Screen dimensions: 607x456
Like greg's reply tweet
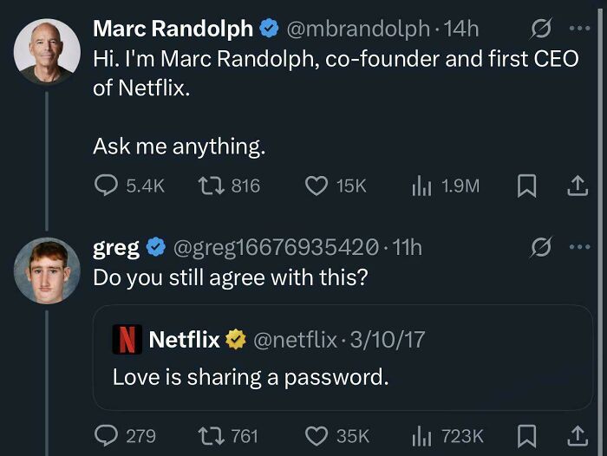tap(319, 435)
